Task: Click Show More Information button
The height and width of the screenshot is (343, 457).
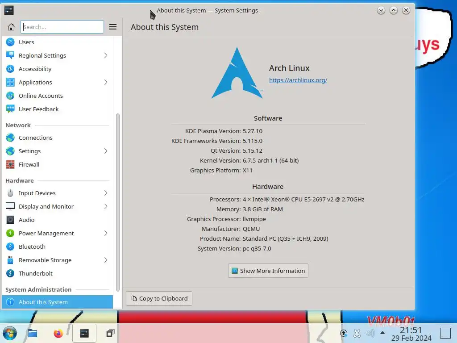Action: [268, 271]
